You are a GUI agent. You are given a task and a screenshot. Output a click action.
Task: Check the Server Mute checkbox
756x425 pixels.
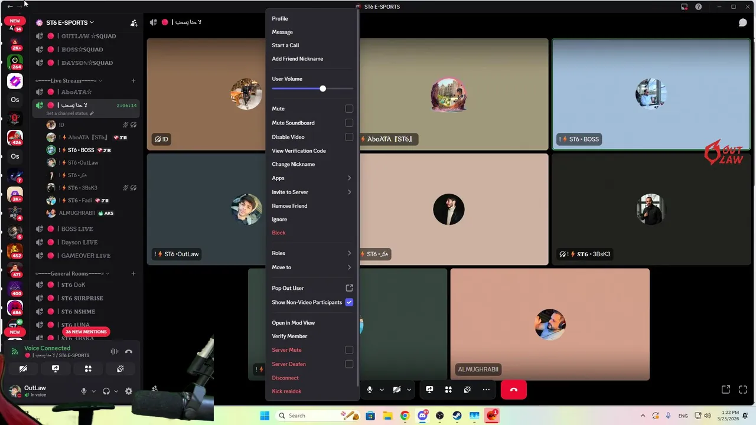tap(349, 350)
